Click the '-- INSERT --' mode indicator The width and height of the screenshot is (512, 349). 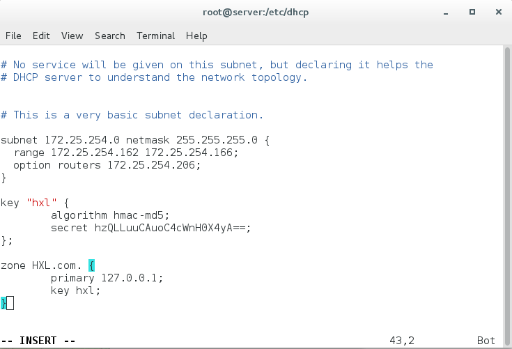[38, 341]
